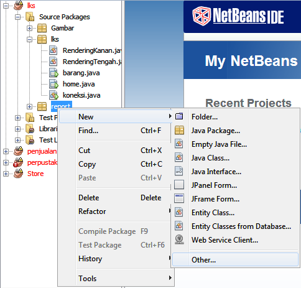Viewport: 301px width, 288px height.
Task: Select Copy in the context menu
Action: coord(116,164)
